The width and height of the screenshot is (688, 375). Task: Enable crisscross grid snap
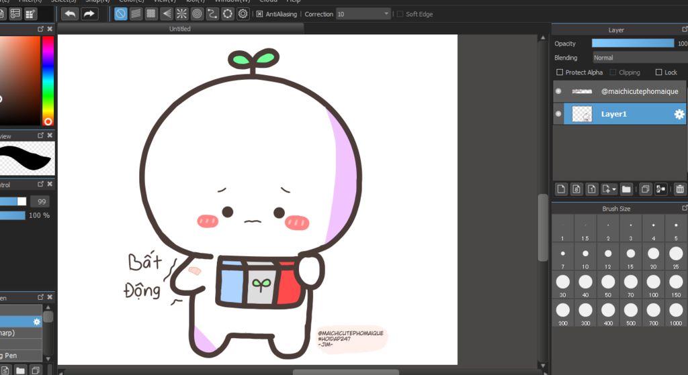tap(151, 14)
